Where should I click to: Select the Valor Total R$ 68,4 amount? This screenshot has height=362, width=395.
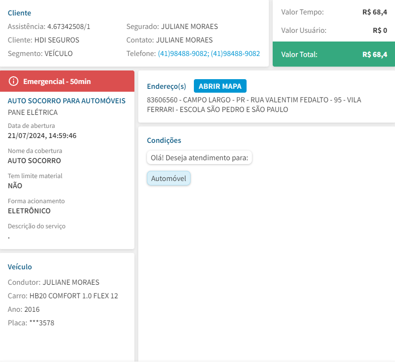coord(375,55)
